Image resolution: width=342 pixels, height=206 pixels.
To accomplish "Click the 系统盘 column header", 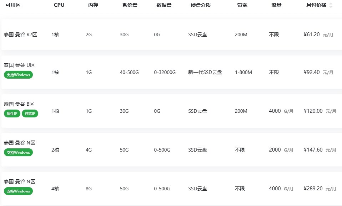I will 130,5.
